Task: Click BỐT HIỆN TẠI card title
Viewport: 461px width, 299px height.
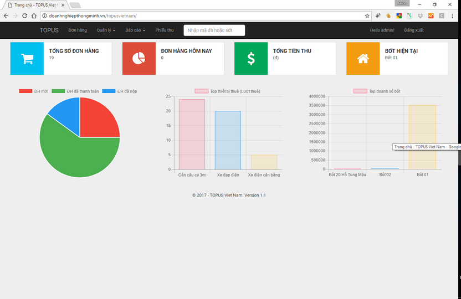Action: tap(401, 51)
